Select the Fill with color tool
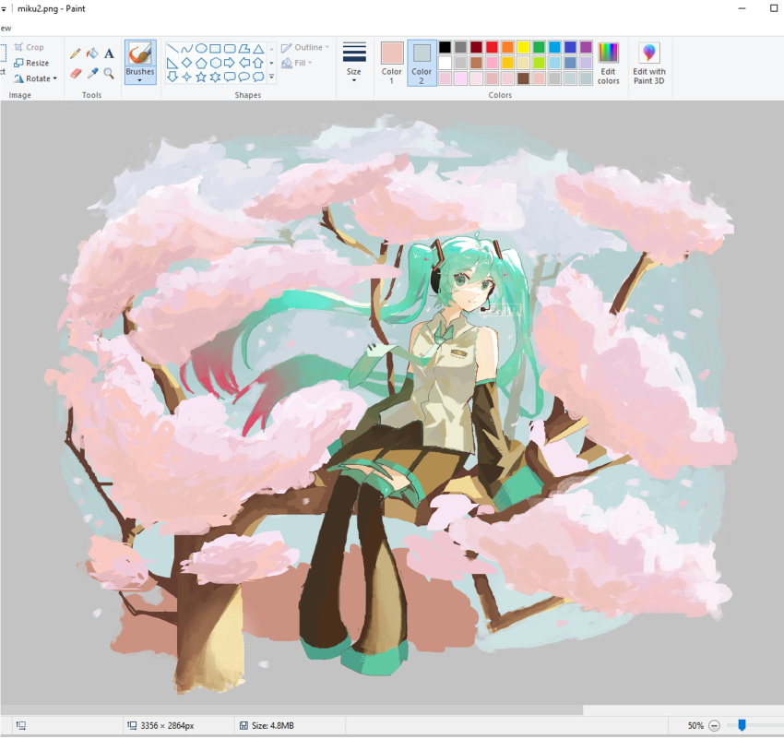This screenshot has width=784, height=739. point(93,53)
